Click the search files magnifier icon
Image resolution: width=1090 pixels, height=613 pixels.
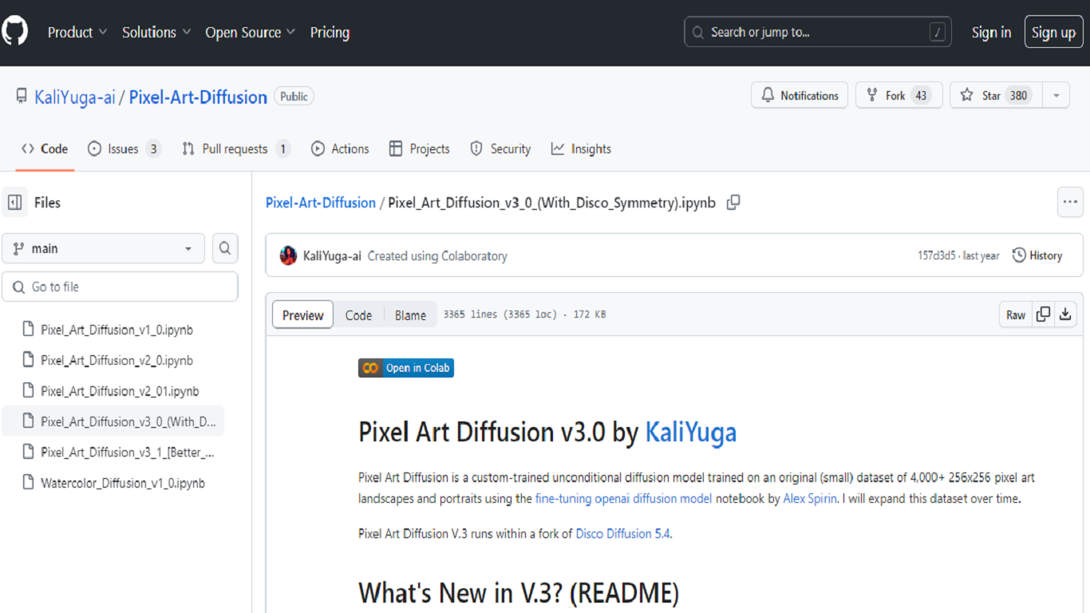pyautogui.click(x=225, y=248)
